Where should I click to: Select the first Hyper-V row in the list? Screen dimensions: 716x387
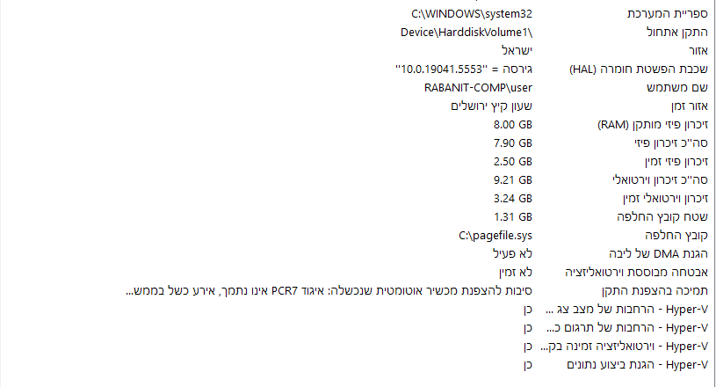626,309
